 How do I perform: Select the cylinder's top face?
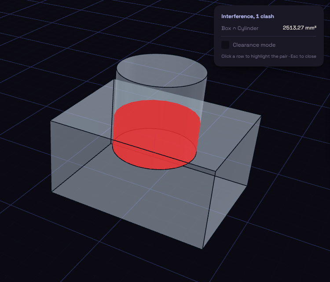(x=162, y=70)
